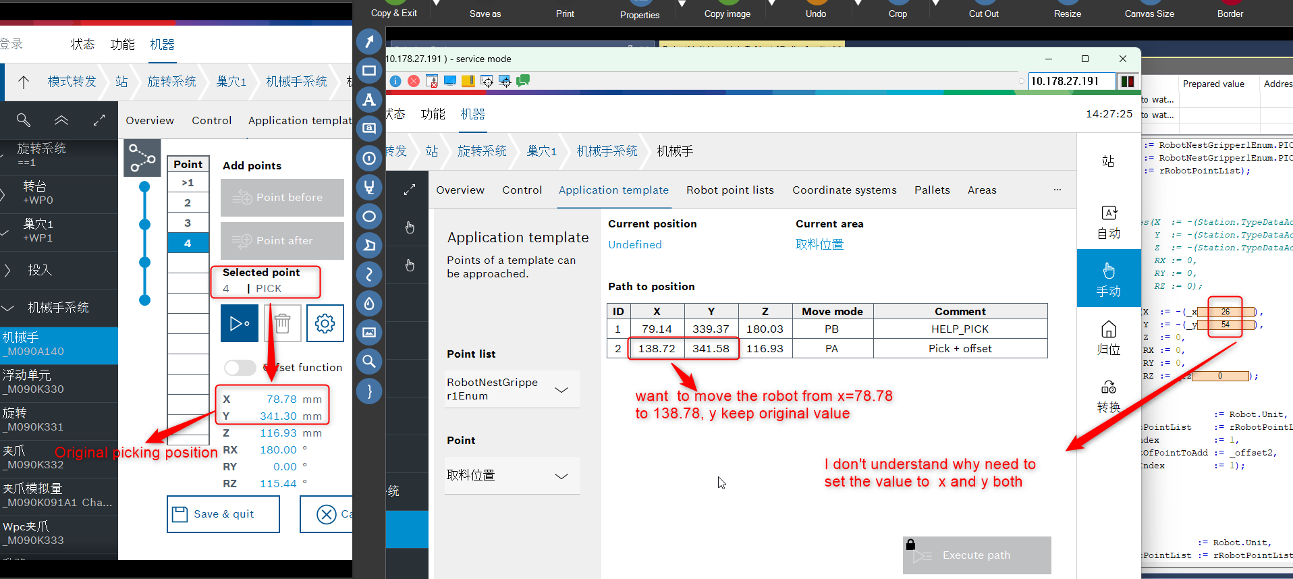Select point 3 in the Point list
Screen dimensions: 1293x579
point(188,223)
